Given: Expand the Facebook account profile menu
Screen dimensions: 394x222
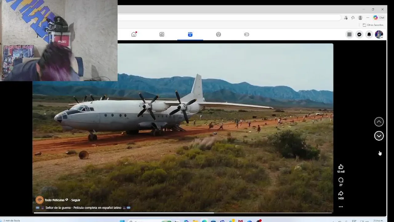Looking at the screenshot, I should pos(379,35).
